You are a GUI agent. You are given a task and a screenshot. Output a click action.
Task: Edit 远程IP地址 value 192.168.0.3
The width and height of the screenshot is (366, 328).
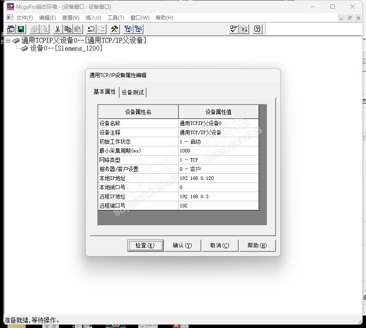point(219,196)
